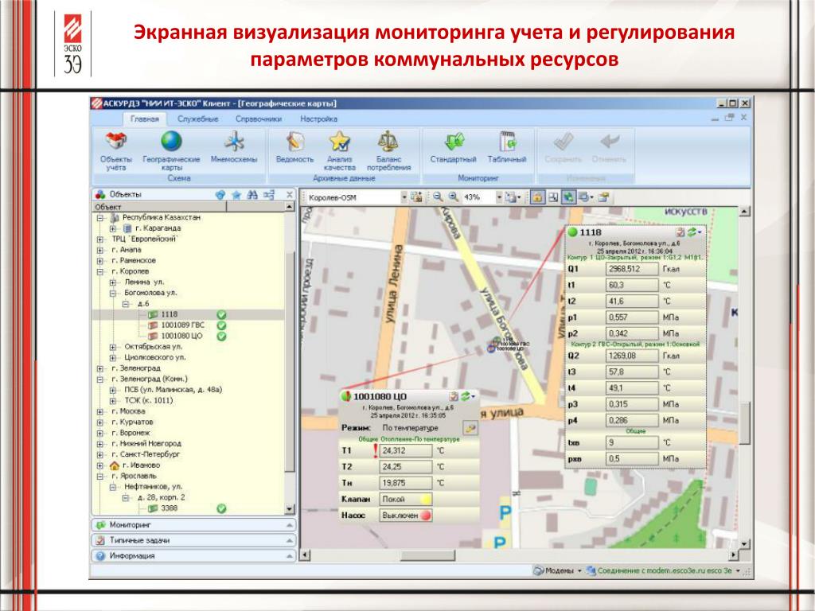Open the Ведомость report icon

294,147
